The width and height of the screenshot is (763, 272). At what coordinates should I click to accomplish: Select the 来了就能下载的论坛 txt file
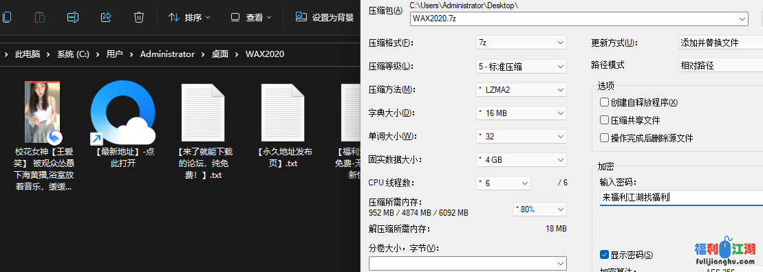tap(203, 113)
